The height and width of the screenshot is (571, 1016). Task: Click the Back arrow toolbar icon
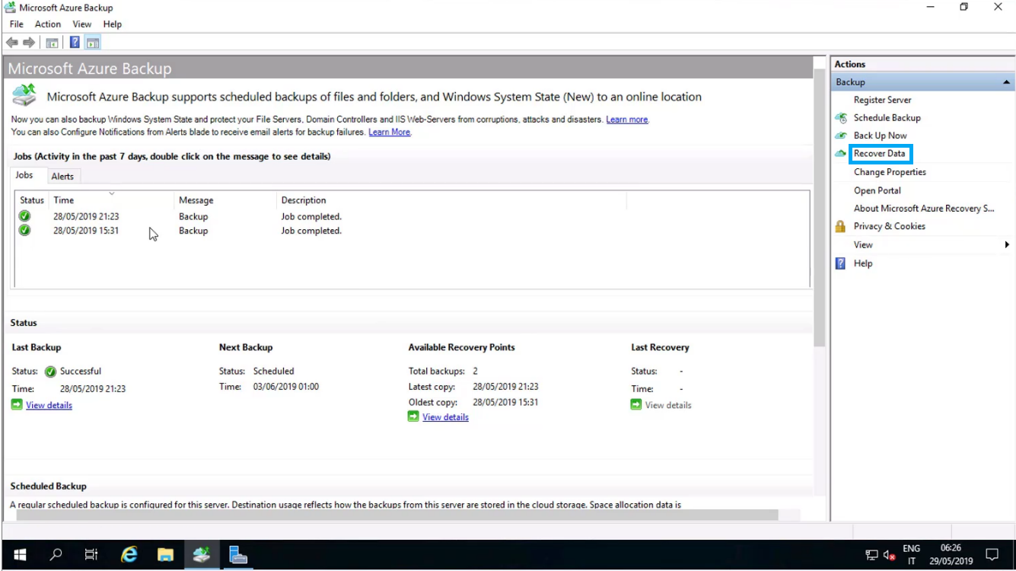pos(12,43)
